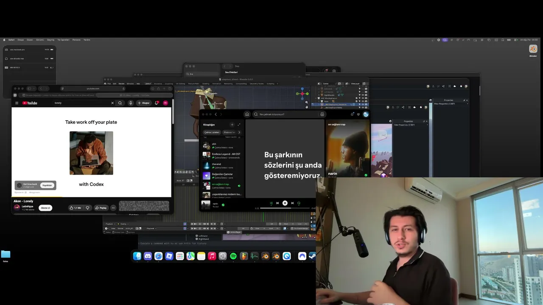Toggle shuffle in Spotify

[271, 203]
